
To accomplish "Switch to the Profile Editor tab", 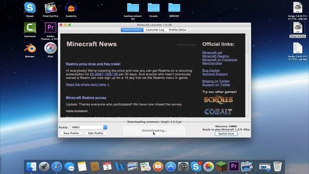I will (178, 30).
